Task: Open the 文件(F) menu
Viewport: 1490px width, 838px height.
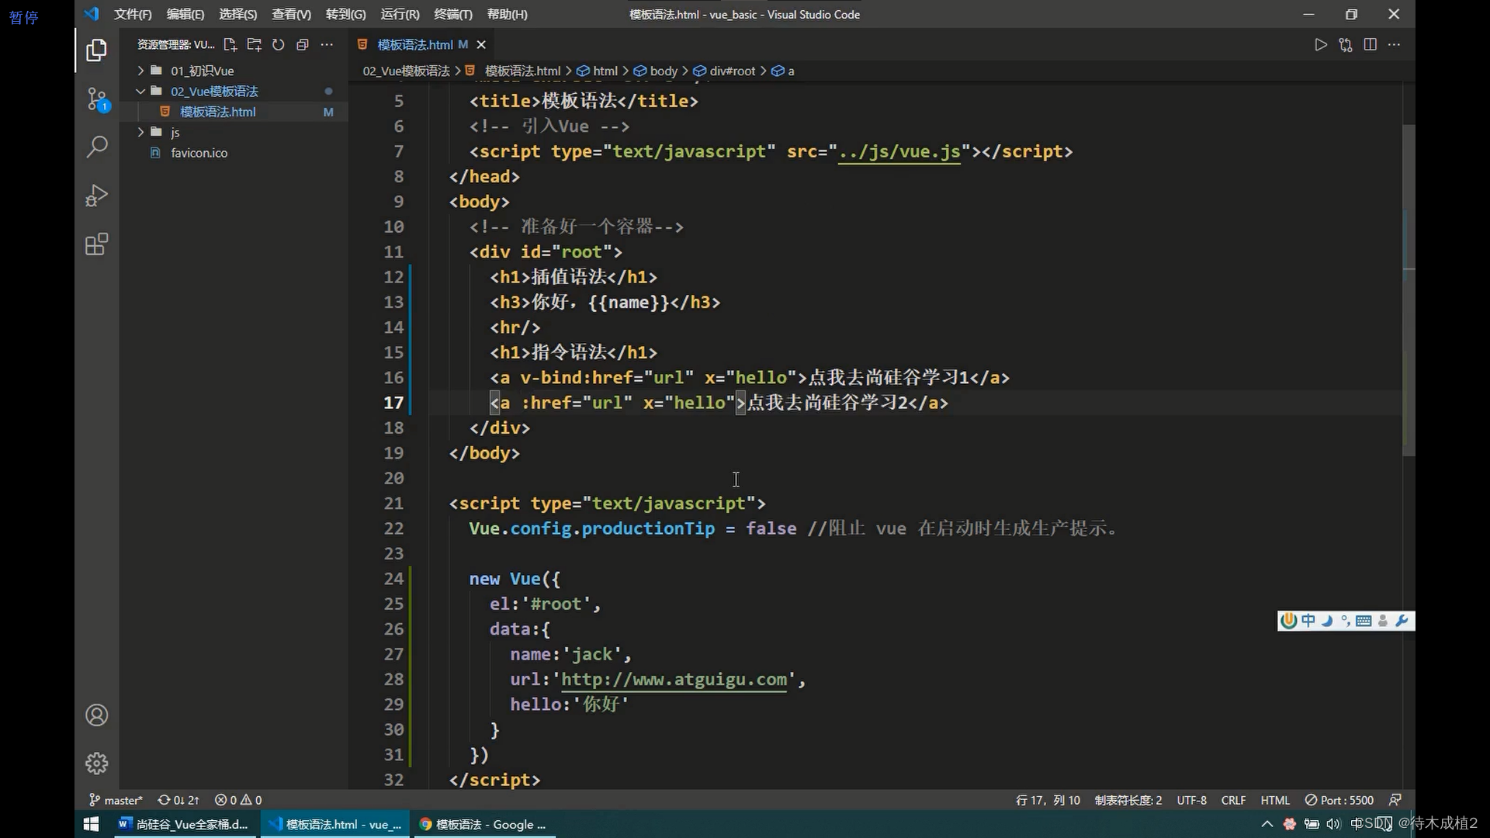Action: coord(133,14)
